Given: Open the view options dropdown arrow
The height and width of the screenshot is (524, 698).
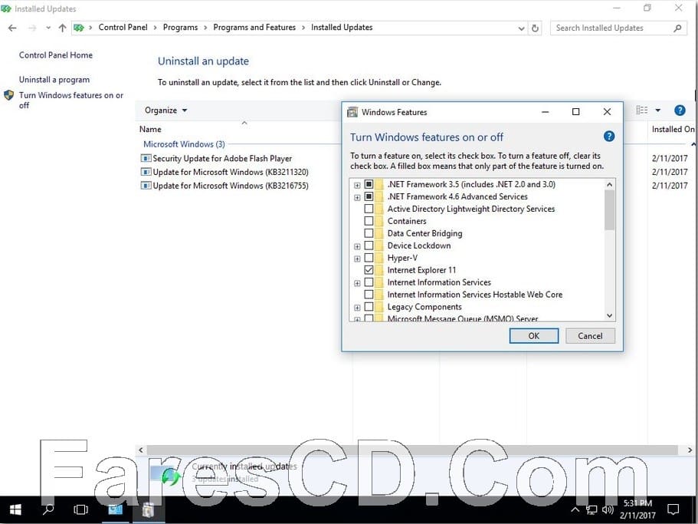Looking at the screenshot, I should 658,110.
